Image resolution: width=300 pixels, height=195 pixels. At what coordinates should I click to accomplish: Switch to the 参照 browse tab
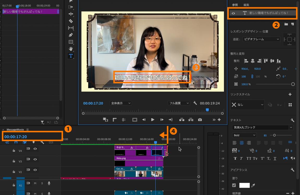coord(235,5)
